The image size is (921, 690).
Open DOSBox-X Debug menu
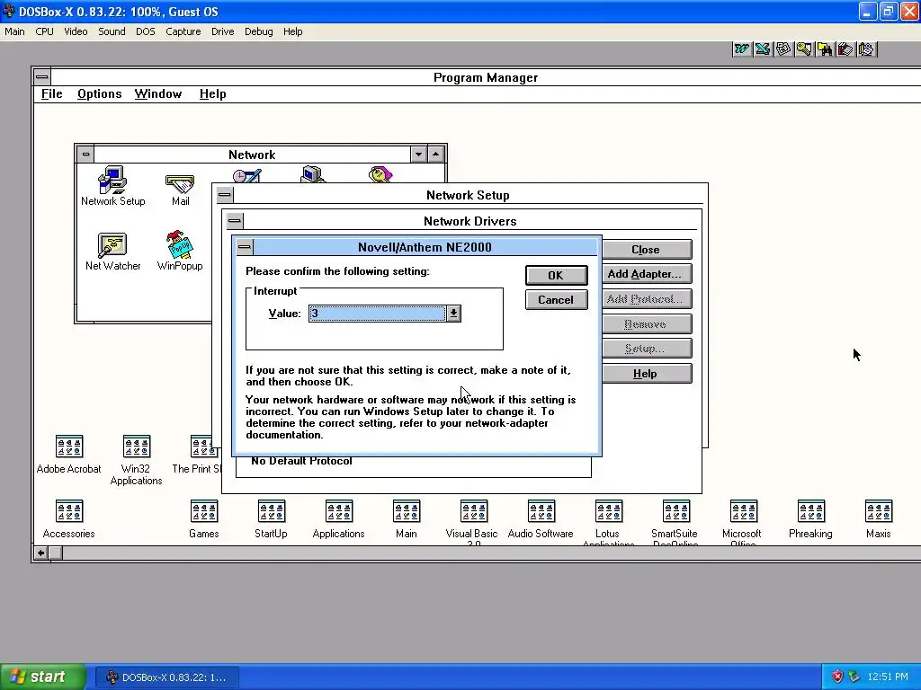pyautogui.click(x=258, y=31)
